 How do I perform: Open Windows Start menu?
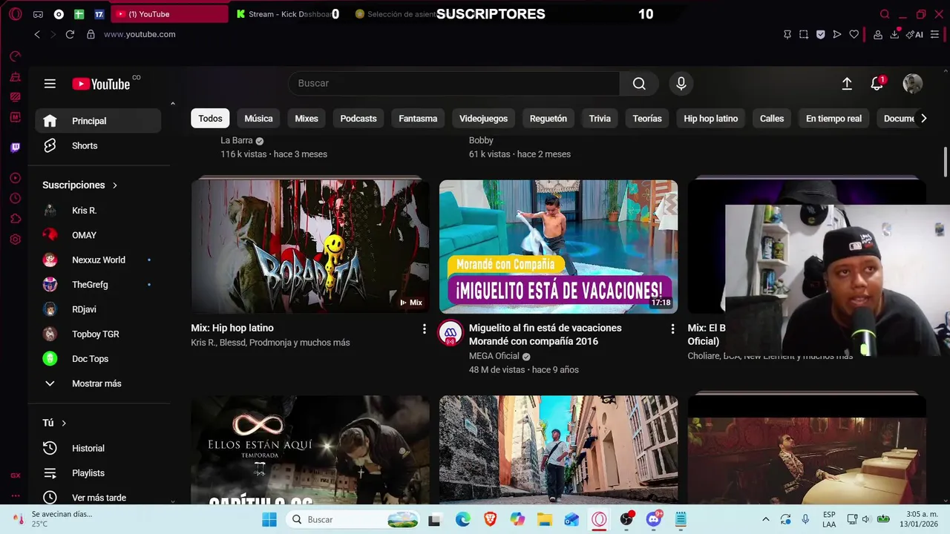tap(269, 519)
